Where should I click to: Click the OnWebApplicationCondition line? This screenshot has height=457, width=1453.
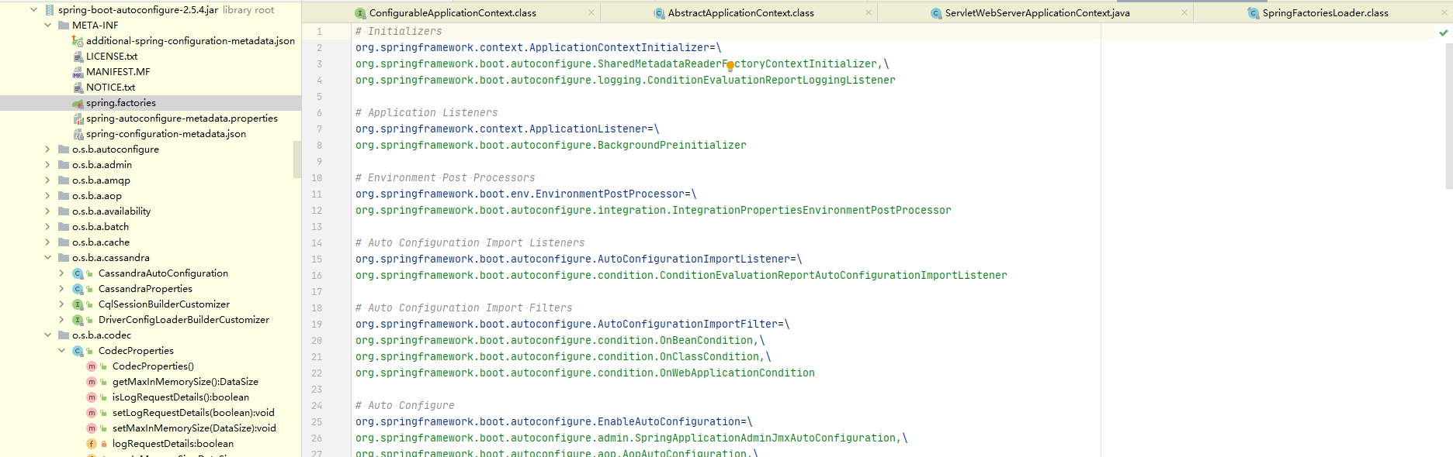pyautogui.click(x=585, y=373)
